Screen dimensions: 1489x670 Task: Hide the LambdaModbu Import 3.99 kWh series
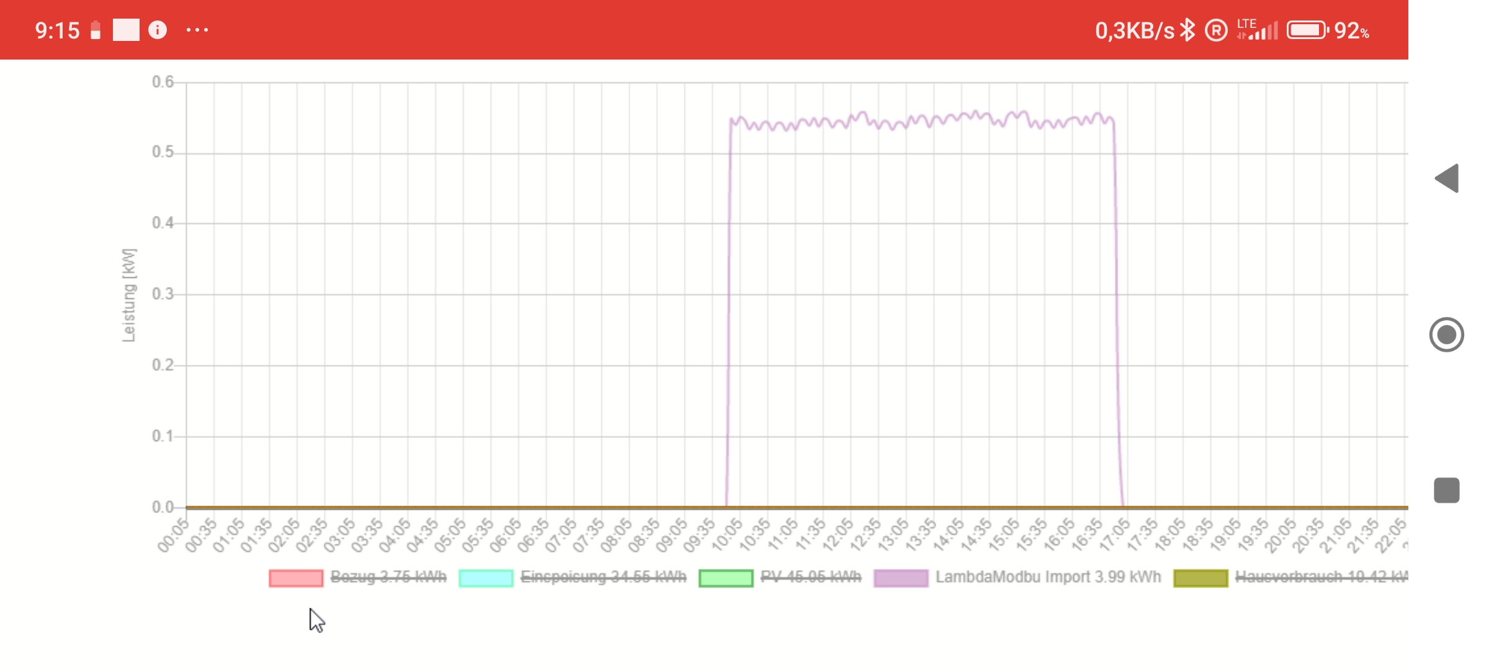click(1048, 577)
